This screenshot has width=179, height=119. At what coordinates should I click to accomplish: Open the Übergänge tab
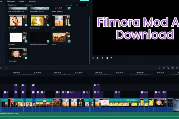click(x=11, y=1)
